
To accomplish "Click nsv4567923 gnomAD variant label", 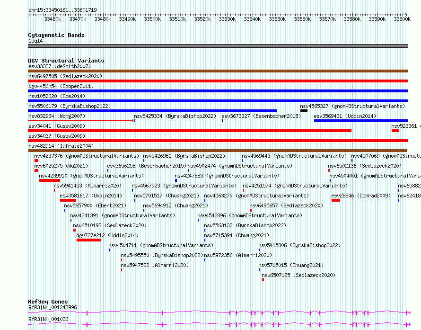I will coord(184,186).
